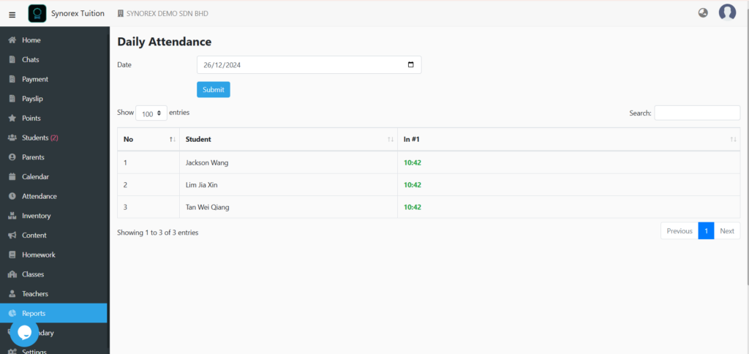Click the Content megaphone icon
This screenshot has width=749, height=354.
(x=12, y=236)
